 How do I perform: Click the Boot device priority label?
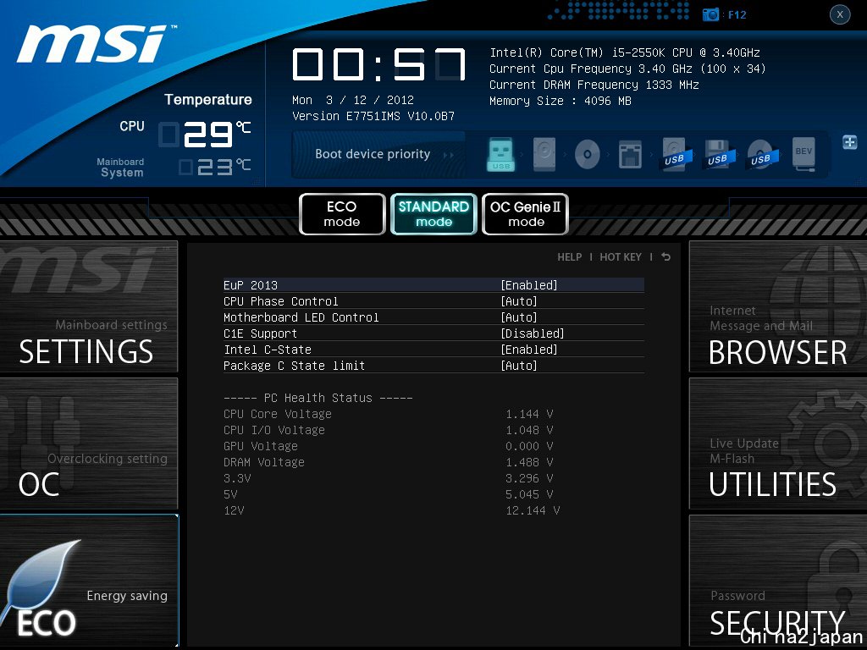click(373, 154)
